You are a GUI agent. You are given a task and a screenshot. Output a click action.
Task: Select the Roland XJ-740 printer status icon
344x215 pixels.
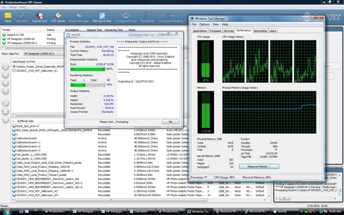coord(4,35)
